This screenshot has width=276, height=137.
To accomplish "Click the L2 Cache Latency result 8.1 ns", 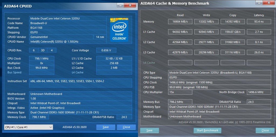I will [x=259, y=42].
